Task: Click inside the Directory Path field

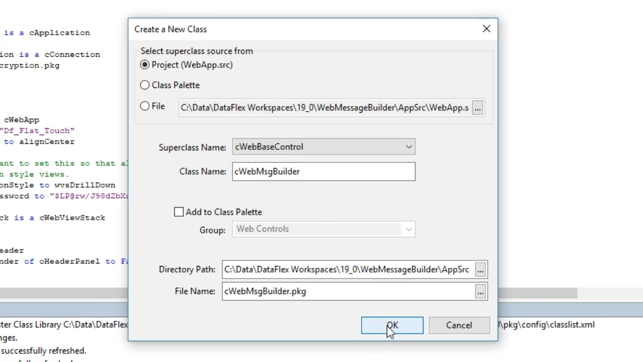Action: [x=348, y=270]
